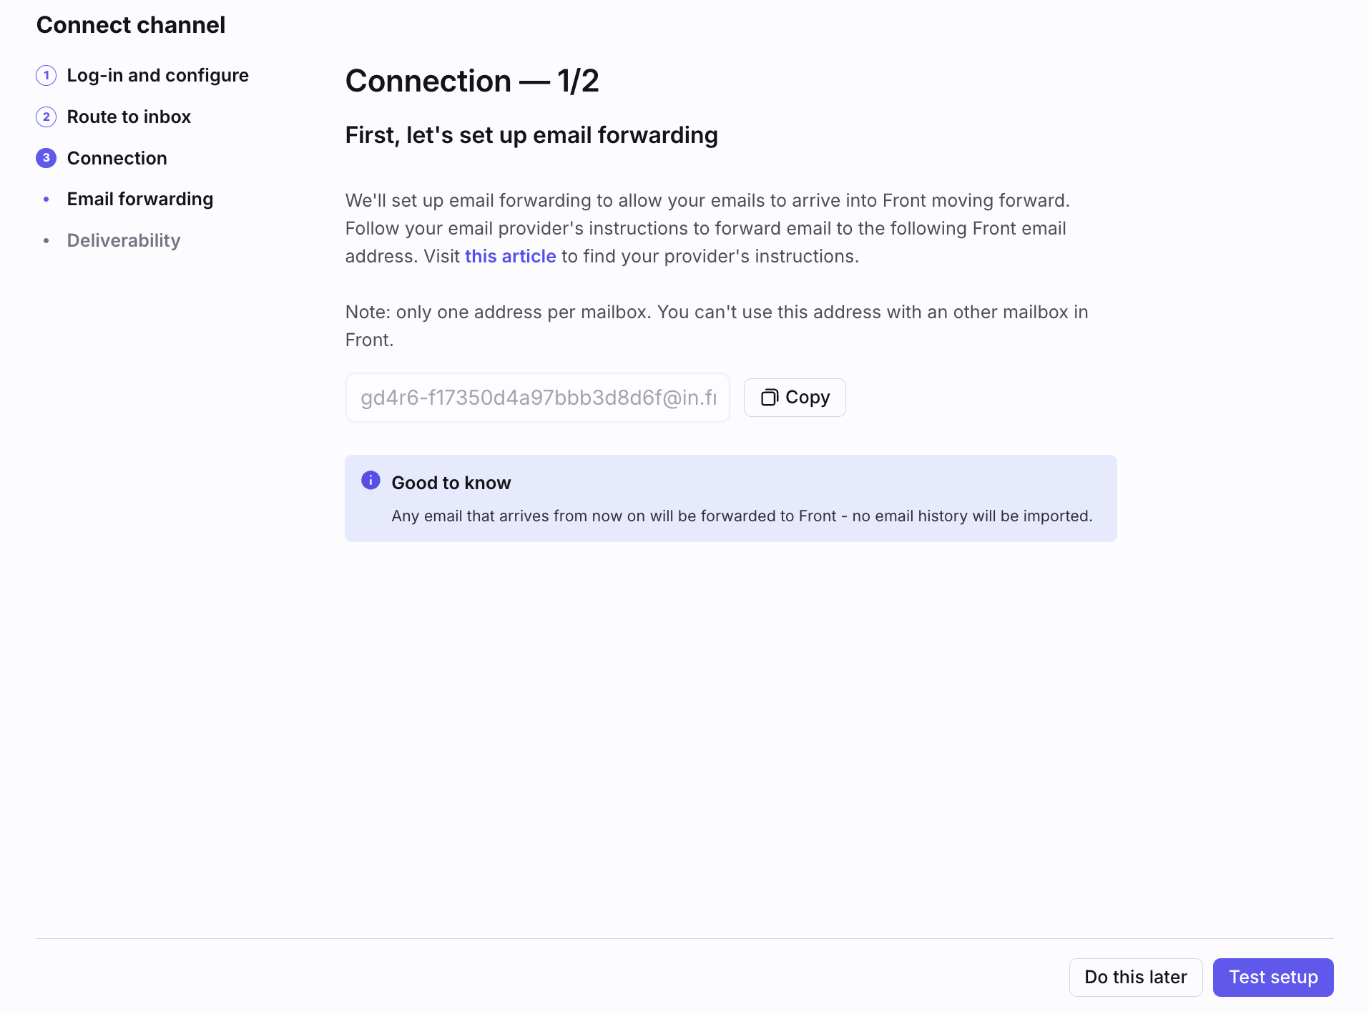
Task: Click the Do this later button
Action: (1136, 978)
